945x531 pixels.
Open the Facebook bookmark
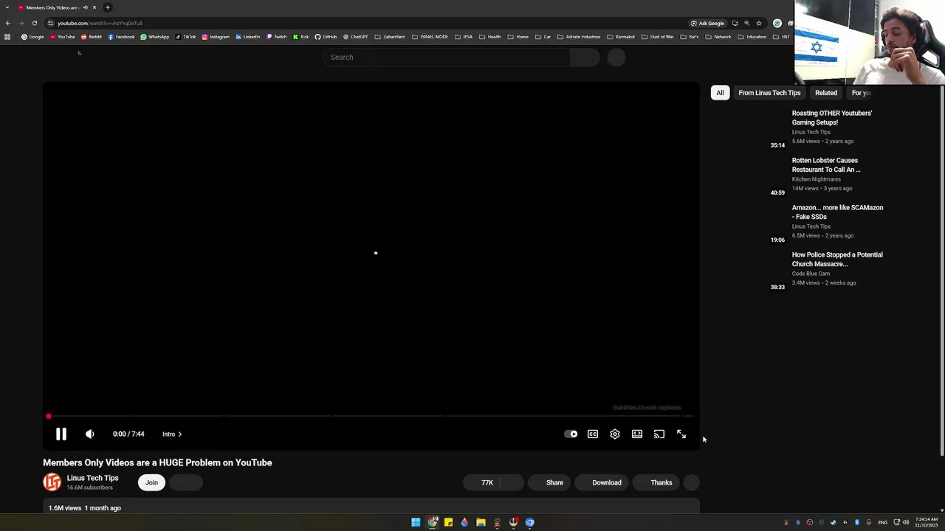(x=121, y=37)
